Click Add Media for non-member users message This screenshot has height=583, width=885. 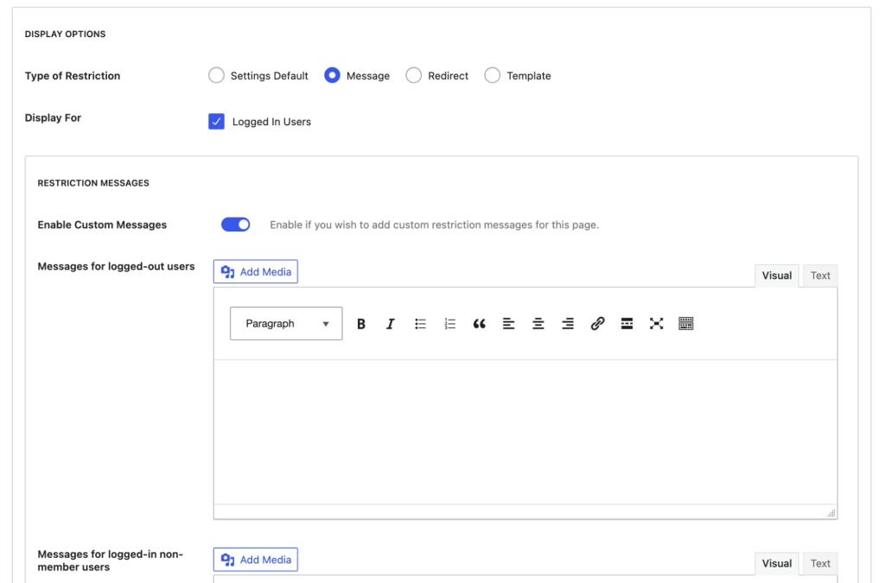pos(255,559)
